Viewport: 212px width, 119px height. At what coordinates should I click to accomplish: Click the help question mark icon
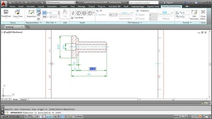pos(196,3)
